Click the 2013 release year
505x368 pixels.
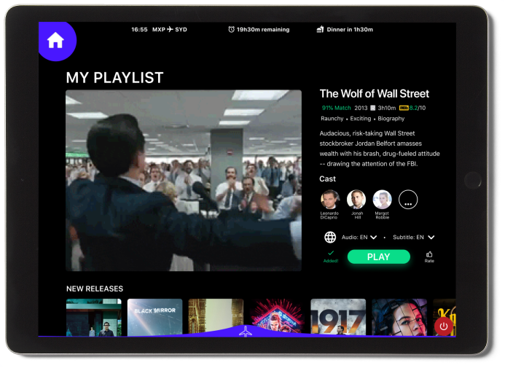point(361,108)
